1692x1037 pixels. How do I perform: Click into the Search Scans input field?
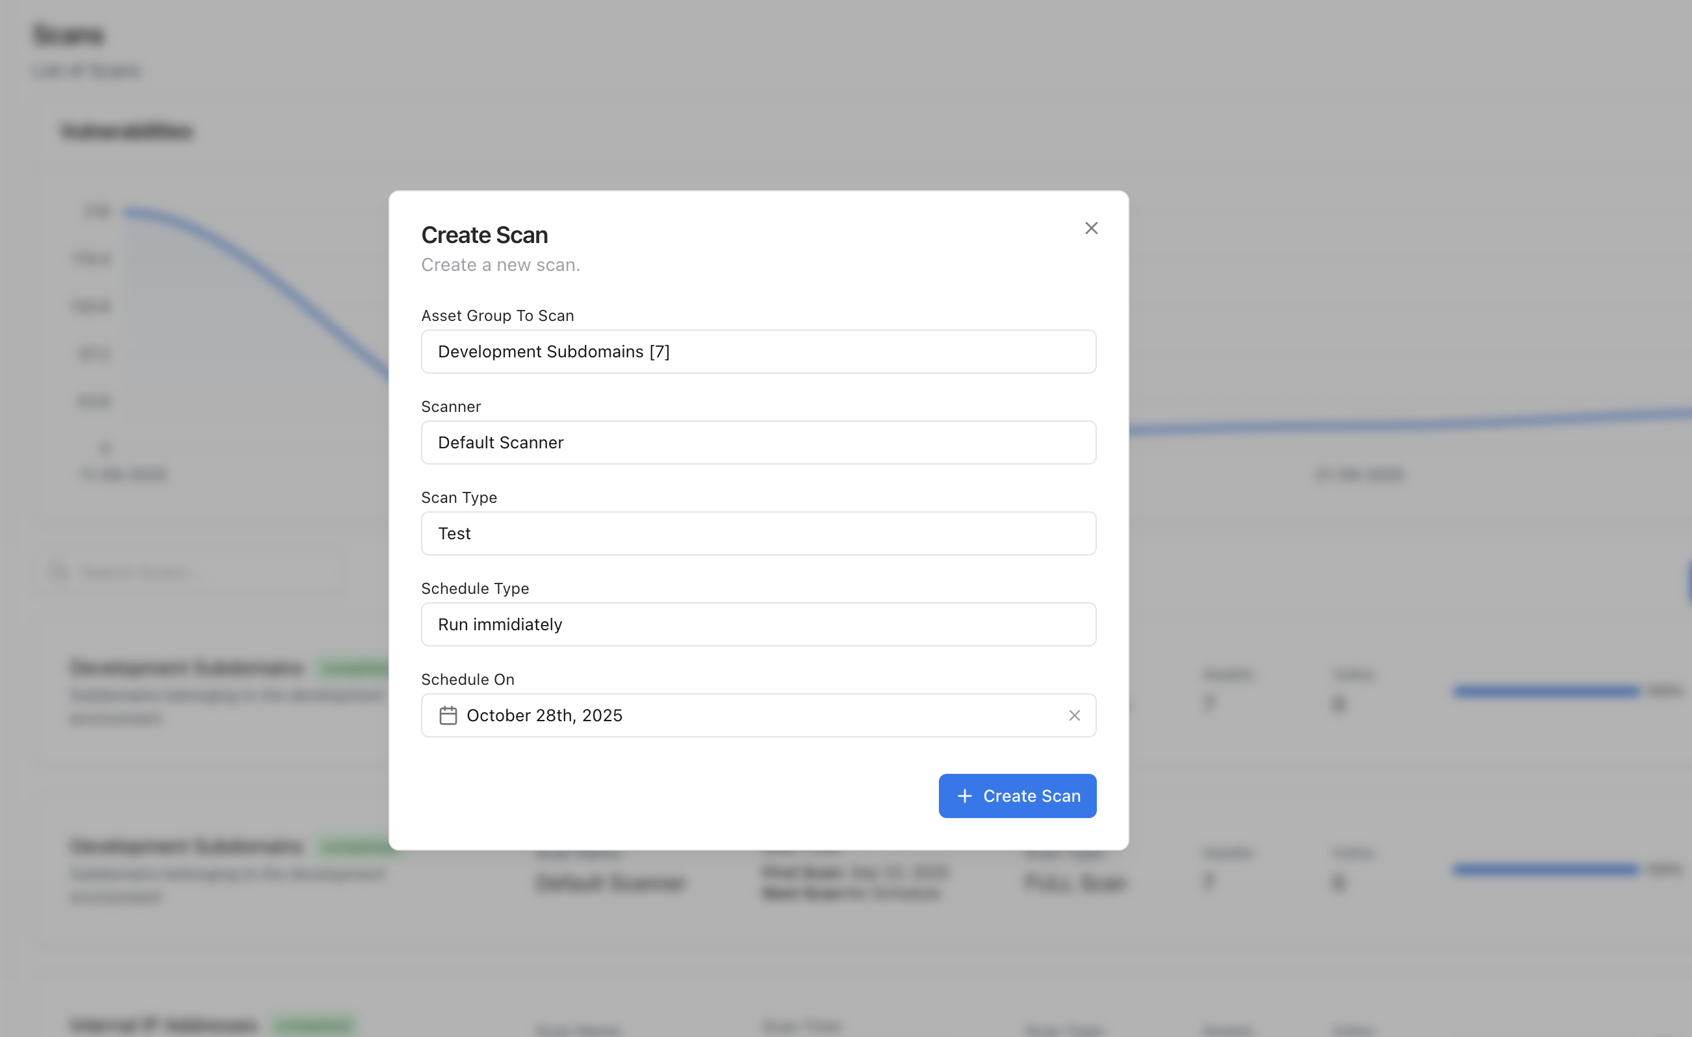pos(192,571)
